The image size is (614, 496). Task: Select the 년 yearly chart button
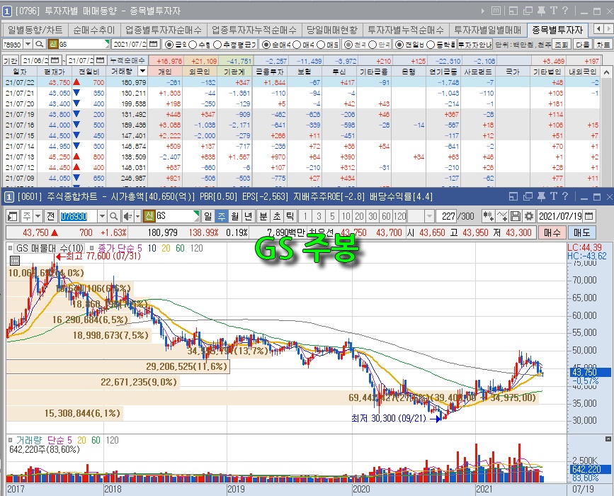(248, 216)
